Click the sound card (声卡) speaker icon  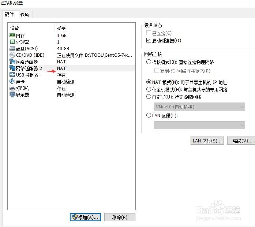[x=12, y=81]
